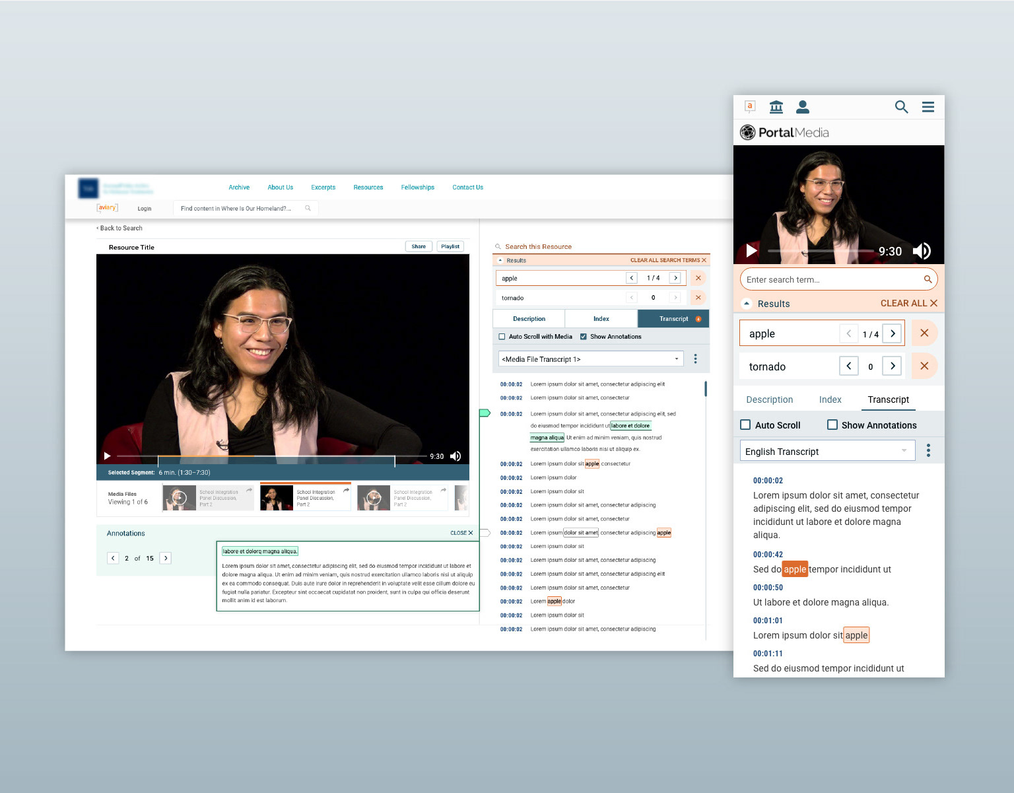Image resolution: width=1014 pixels, height=793 pixels.
Task: Click the Login link
Action: click(145, 209)
